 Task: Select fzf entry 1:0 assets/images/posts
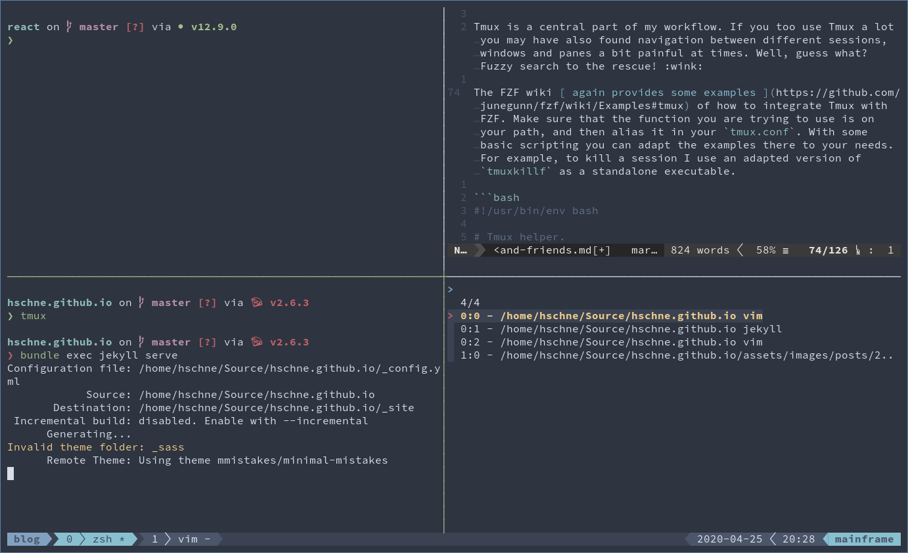pos(677,355)
